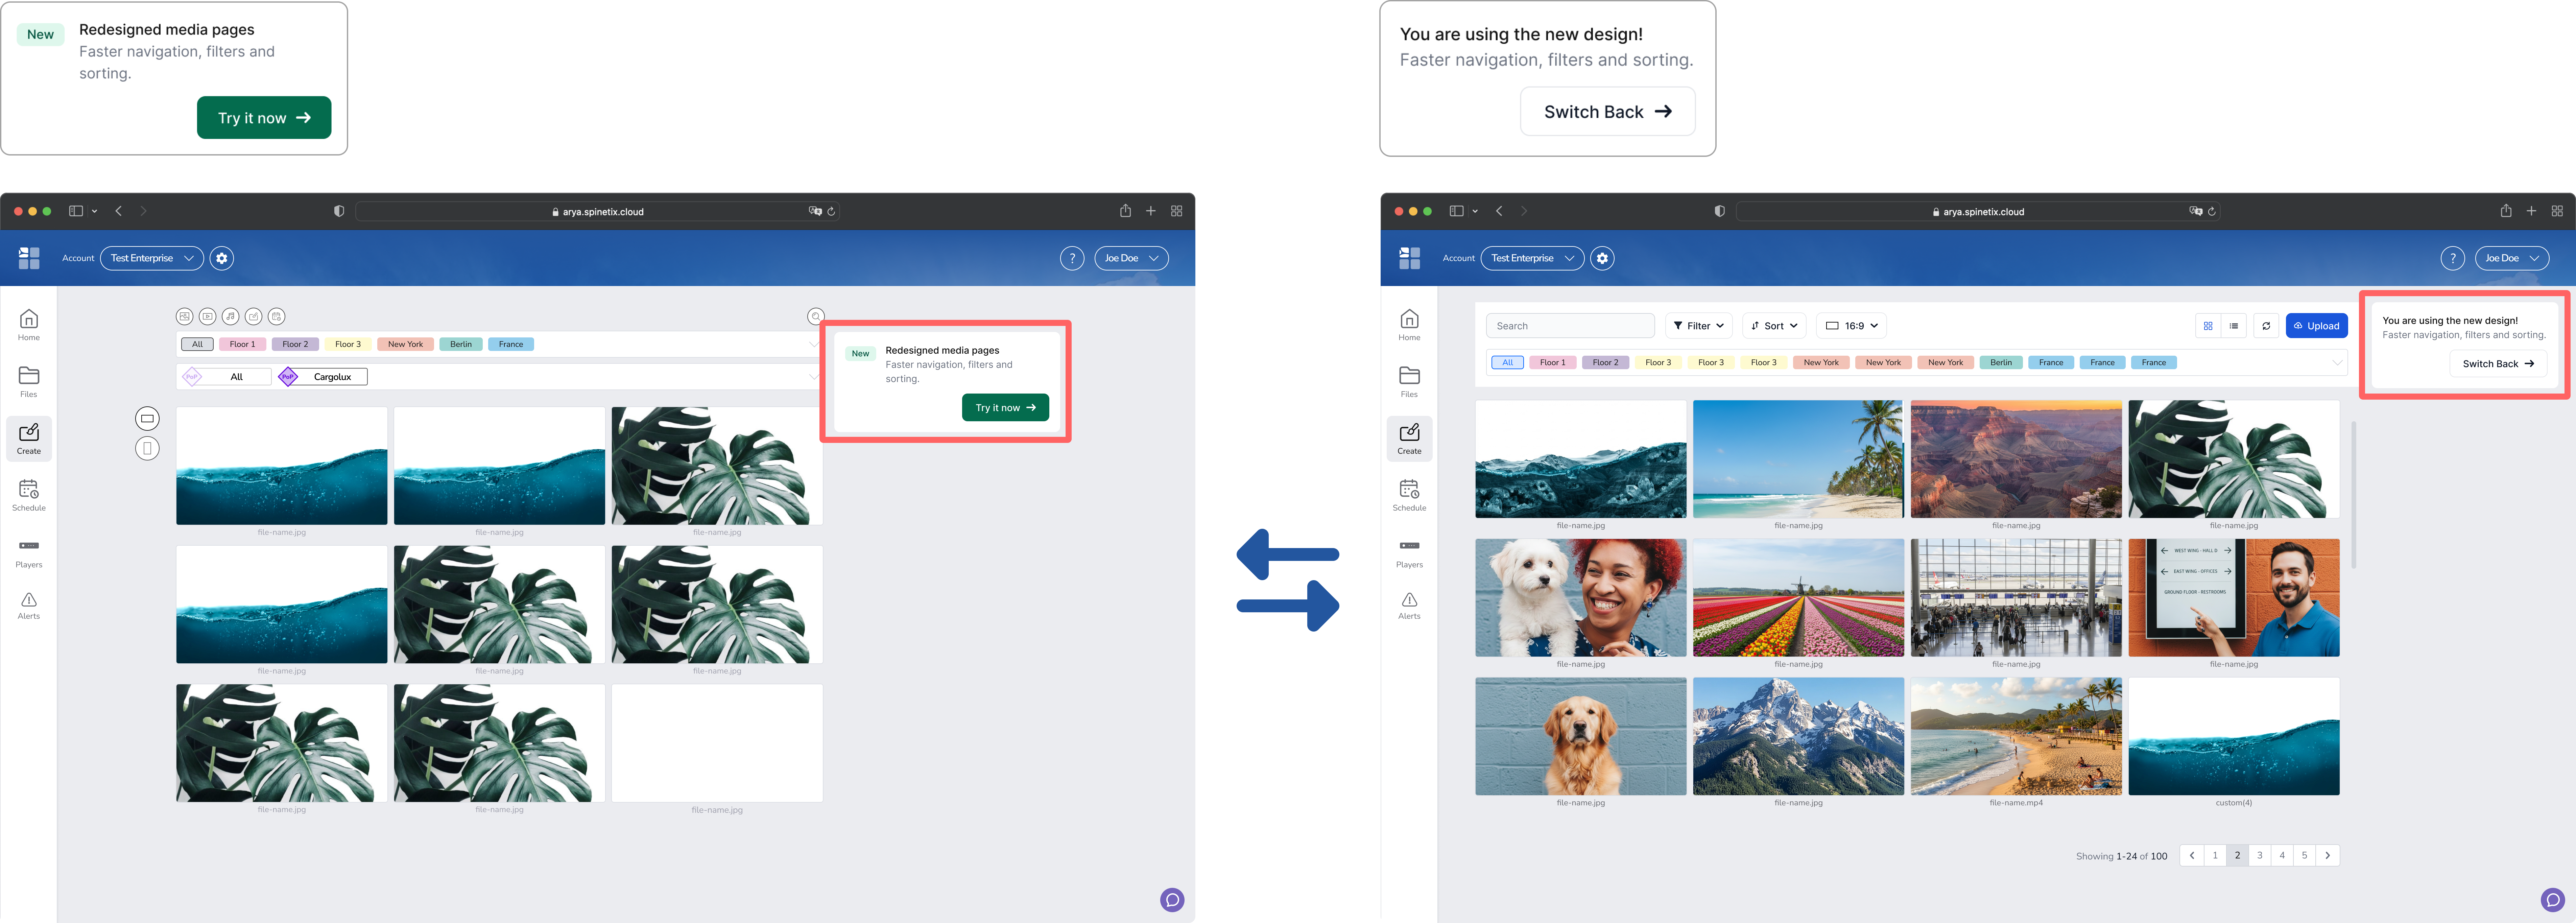Open the purple chat bubble in left window
This screenshot has width=2576, height=923.
(1172, 900)
